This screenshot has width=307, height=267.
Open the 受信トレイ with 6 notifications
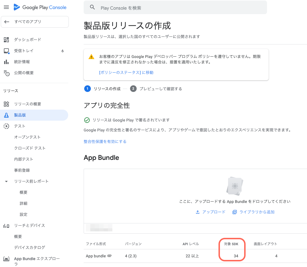6,51
